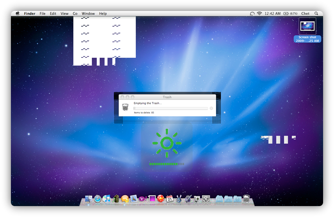Open Spotlight search magnifying glass
Viewport: 334px width, 217px height.
pyautogui.click(x=316, y=13)
